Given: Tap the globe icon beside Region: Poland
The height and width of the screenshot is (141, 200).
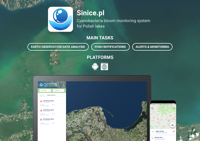Looking at the screenshot, I should point(153,132).
